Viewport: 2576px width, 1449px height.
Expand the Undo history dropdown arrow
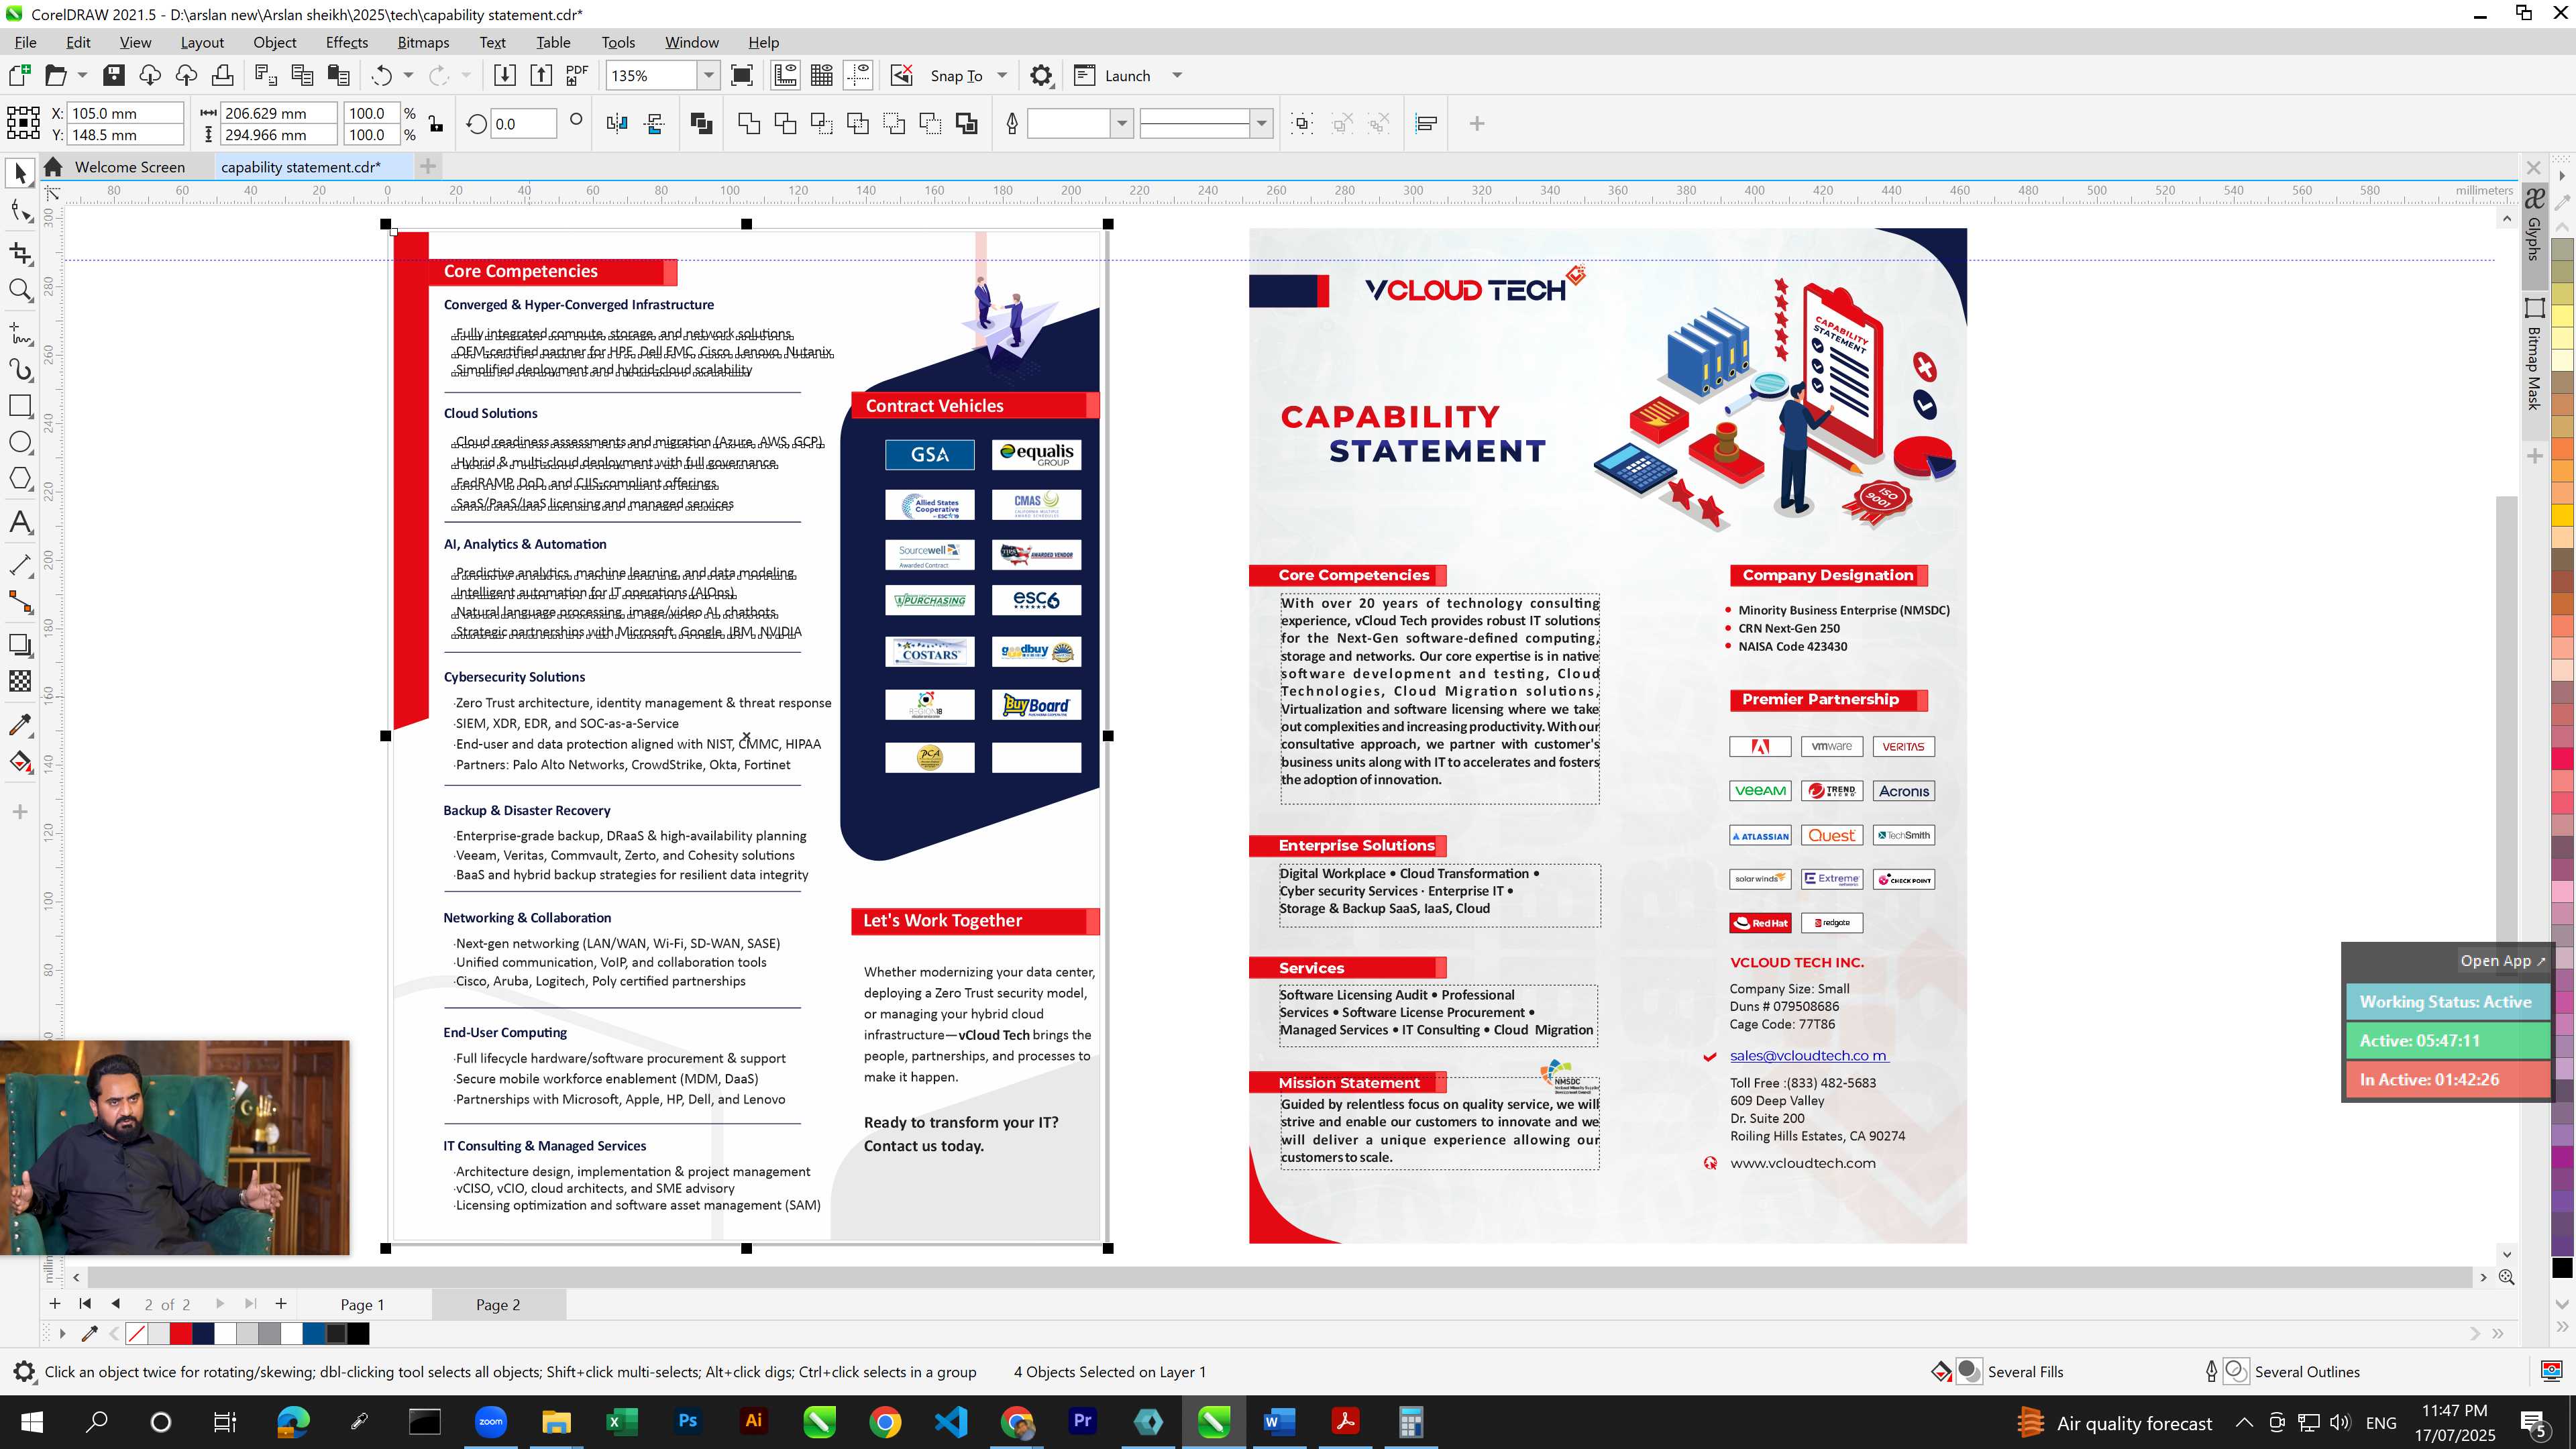[x=408, y=75]
